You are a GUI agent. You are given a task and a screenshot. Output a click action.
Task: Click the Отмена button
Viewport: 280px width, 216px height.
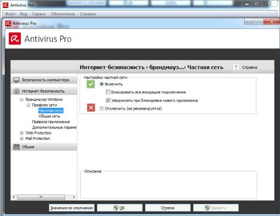tap(168, 208)
